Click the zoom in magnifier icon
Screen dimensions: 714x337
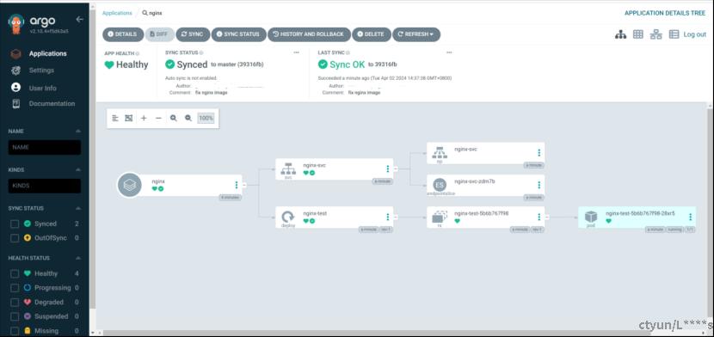174,119
